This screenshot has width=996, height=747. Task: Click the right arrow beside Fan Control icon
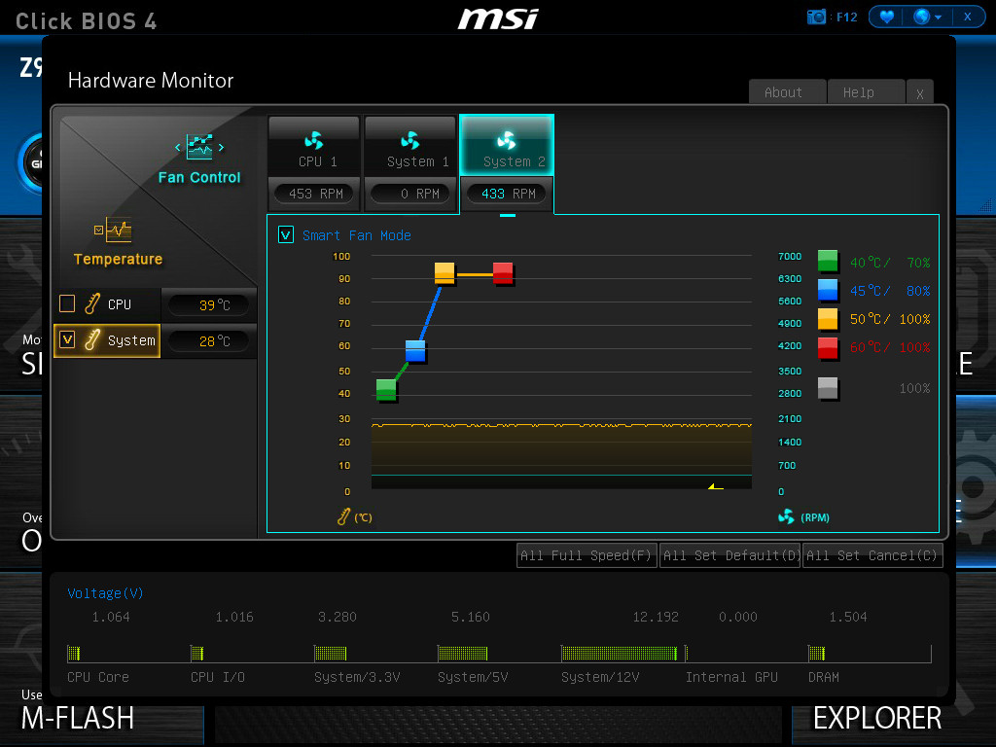click(x=221, y=148)
